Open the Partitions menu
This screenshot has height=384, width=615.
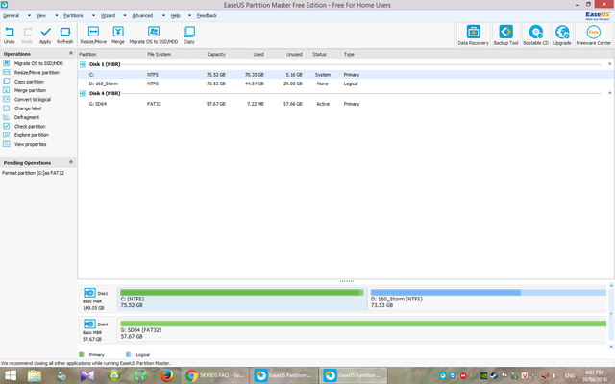(x=73, y=16)
